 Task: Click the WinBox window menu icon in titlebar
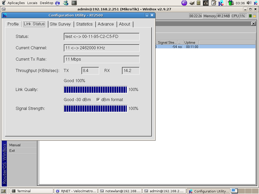4,9
